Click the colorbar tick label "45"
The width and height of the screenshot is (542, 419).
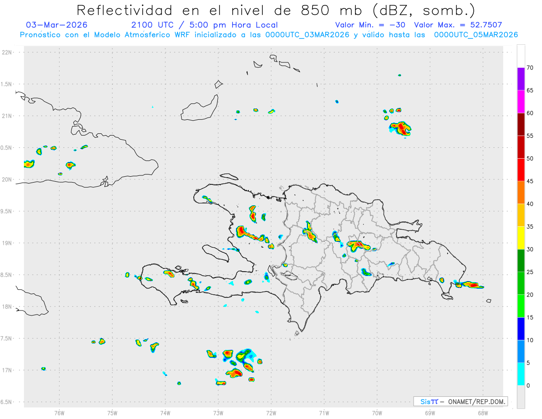tap(530, 181)
